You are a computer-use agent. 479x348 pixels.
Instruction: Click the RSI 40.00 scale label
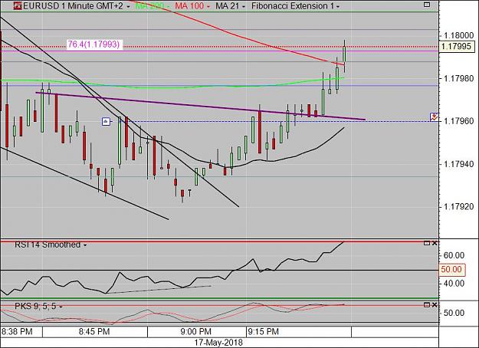tap(454, 284)
